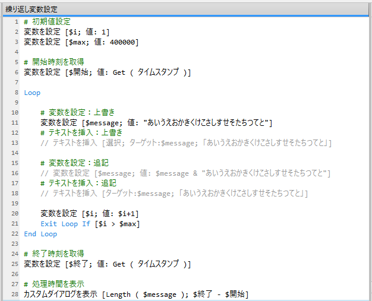Select the Loop step on line 8

tap(32, 93)
